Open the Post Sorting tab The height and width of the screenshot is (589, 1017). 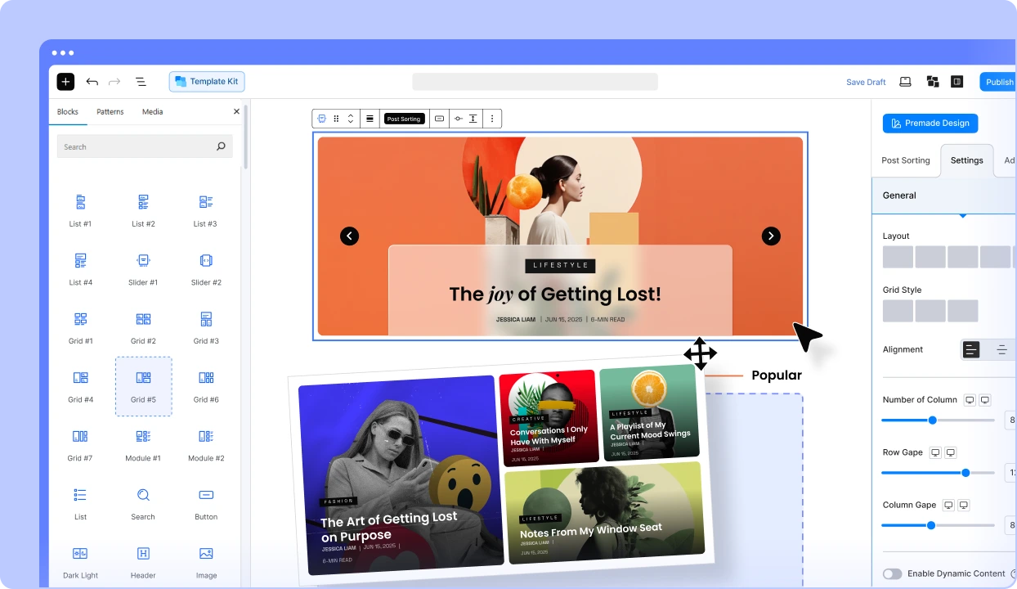(x=905, y=160)
